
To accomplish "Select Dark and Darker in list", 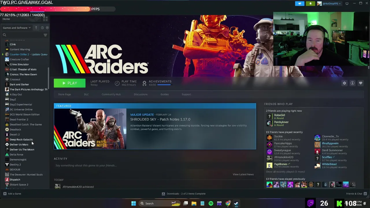I will 19,84.
